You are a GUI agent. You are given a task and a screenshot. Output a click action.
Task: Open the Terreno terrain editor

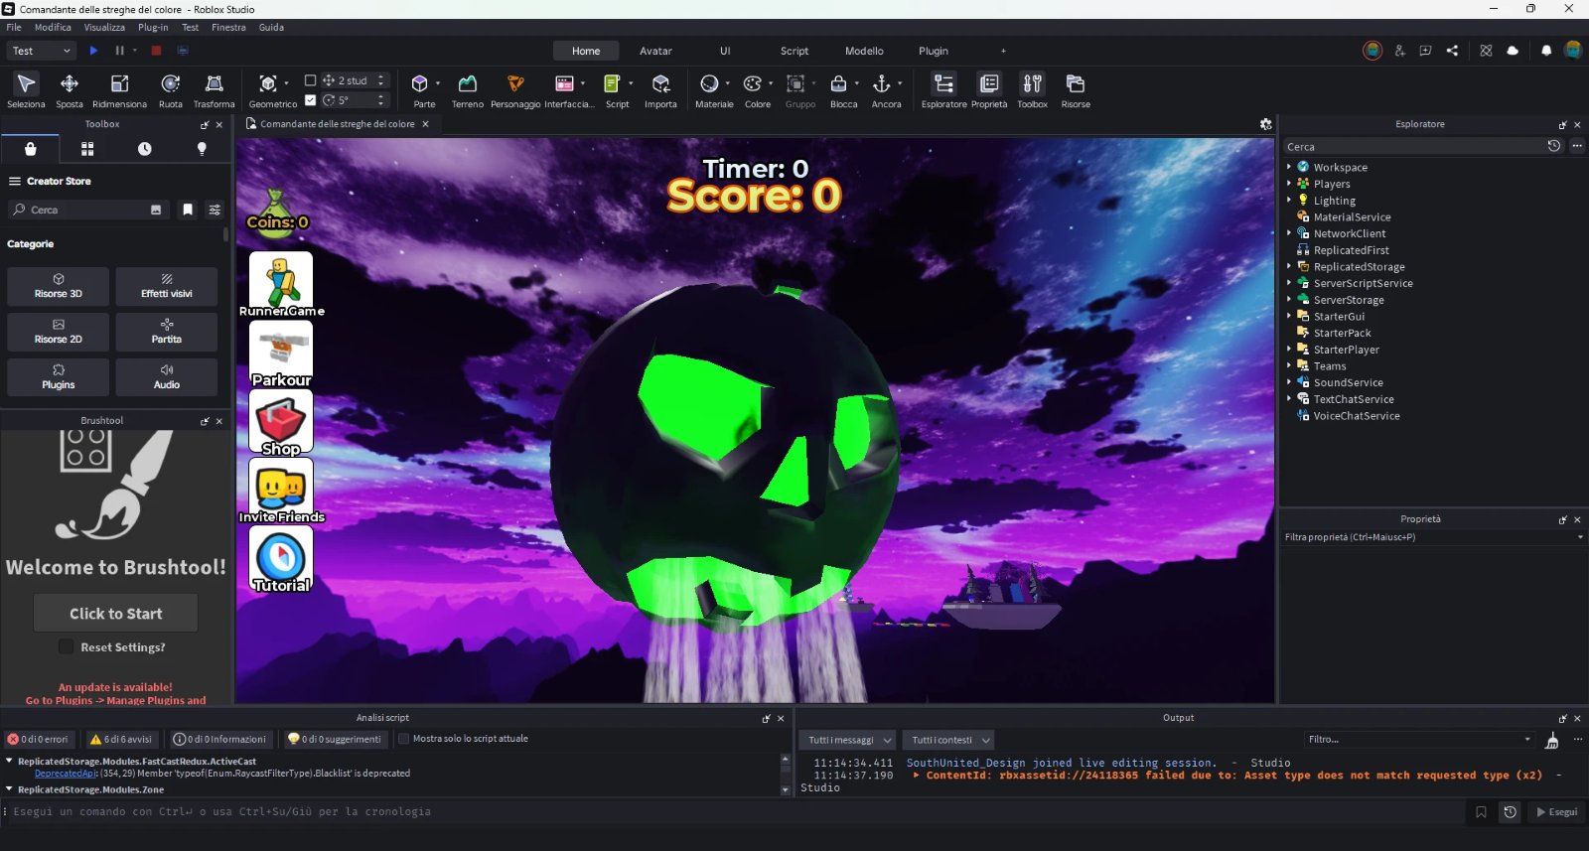(x=467, y=90)
